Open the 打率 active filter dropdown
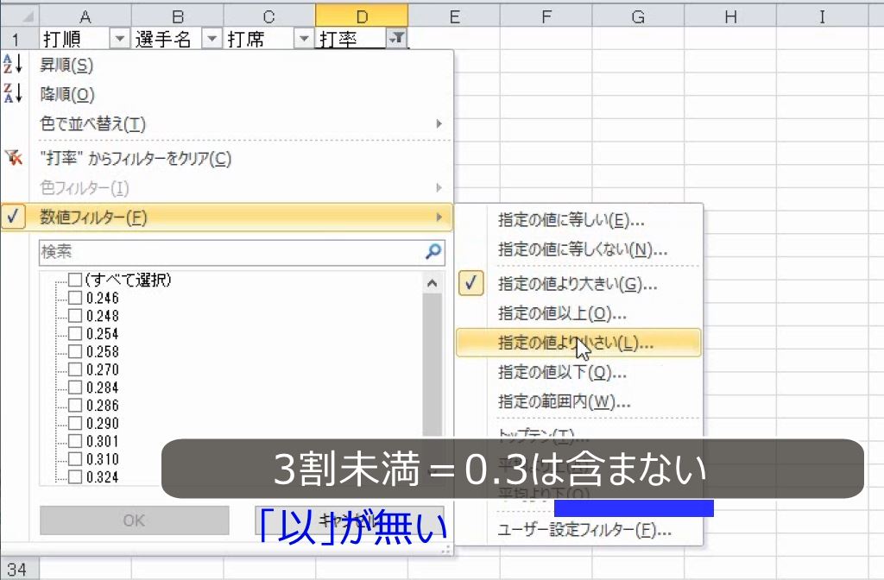Screen dimensions: 884x580 click(x=396, y=39)
